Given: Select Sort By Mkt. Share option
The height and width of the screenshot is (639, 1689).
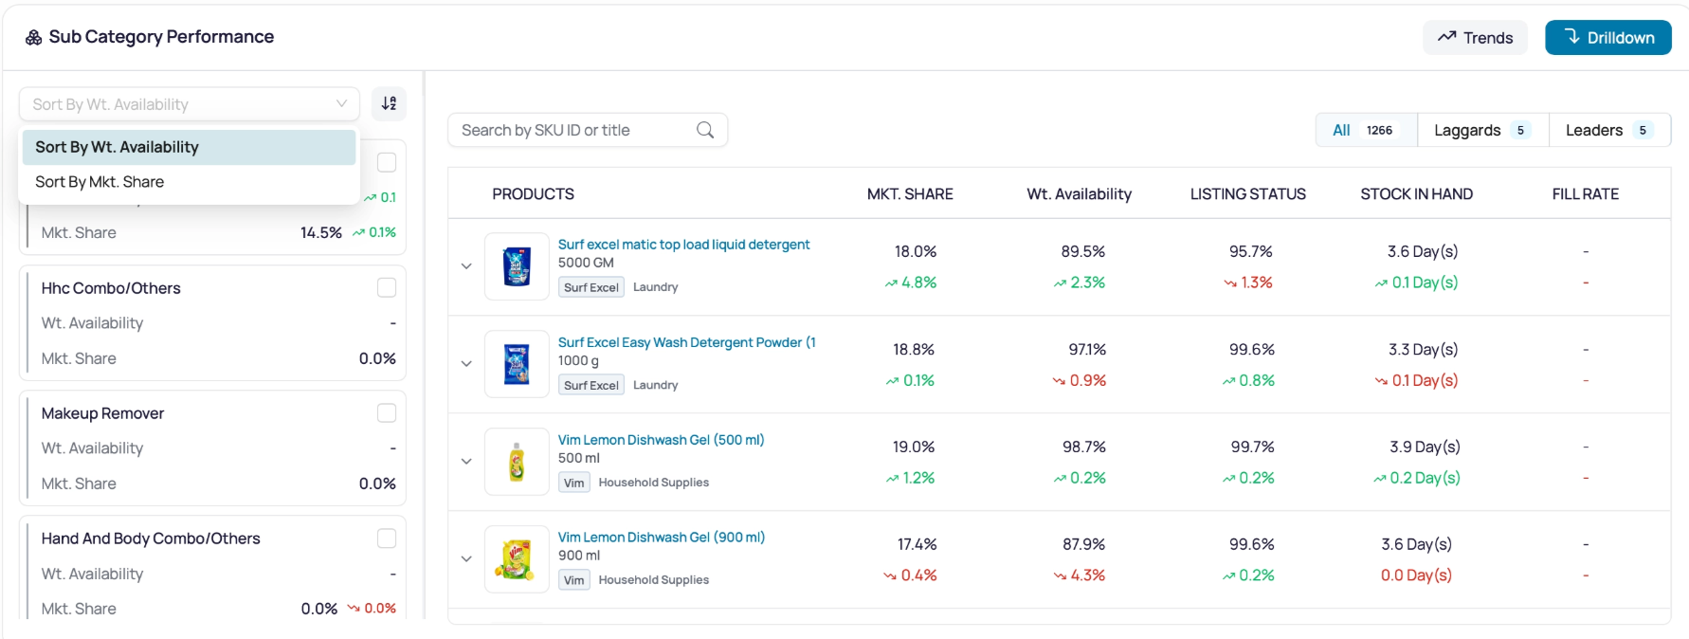Looking at the screenshot, I should coord(189,182).
